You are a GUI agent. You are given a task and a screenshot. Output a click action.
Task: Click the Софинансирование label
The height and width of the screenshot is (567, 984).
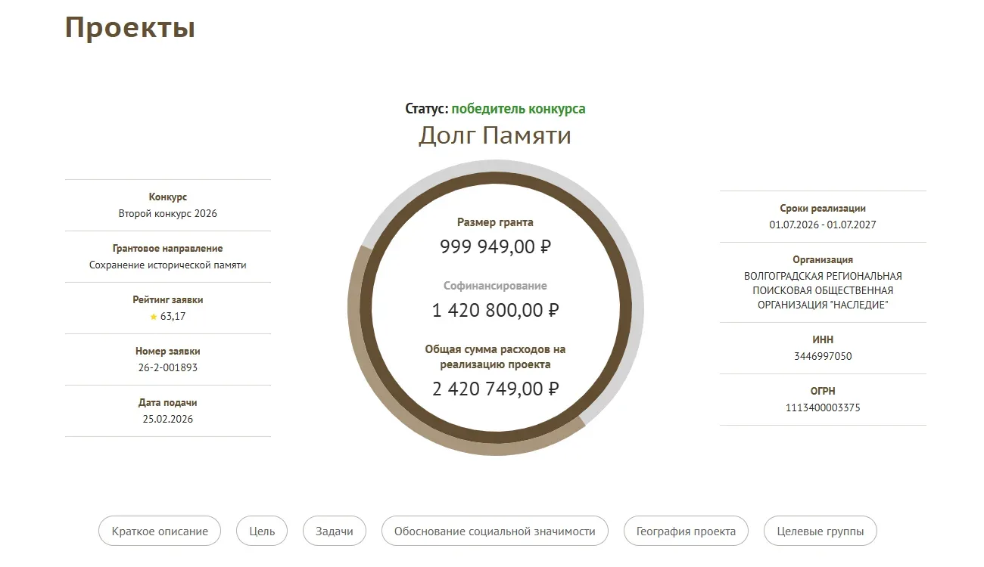coord(495,286)
